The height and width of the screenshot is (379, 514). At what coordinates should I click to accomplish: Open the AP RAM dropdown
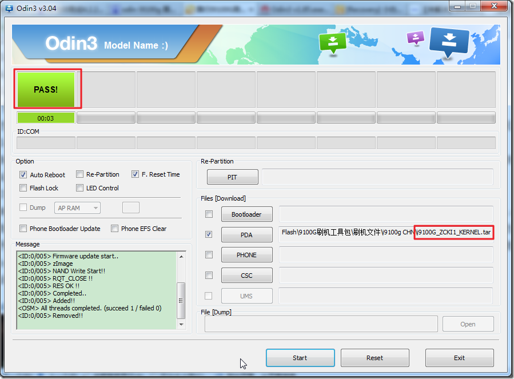pos(77,208)
